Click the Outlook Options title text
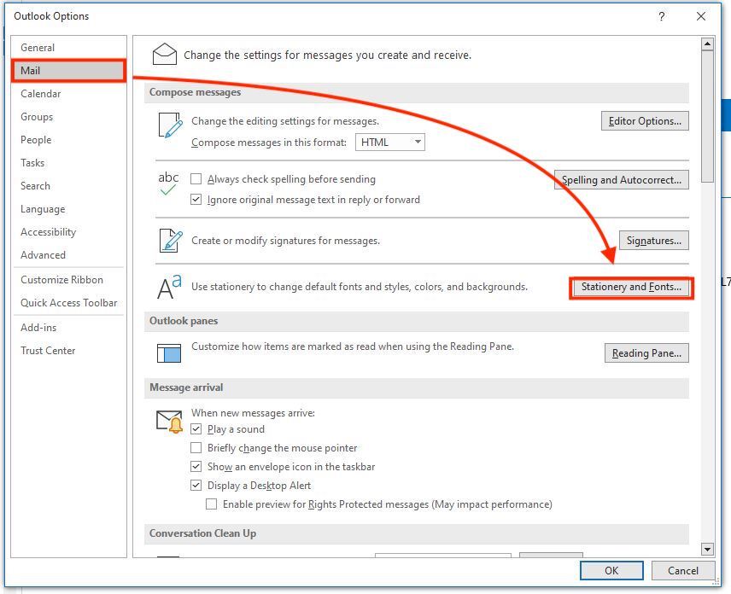Screen dimensions: 731x594 click(x=51, y=16)
